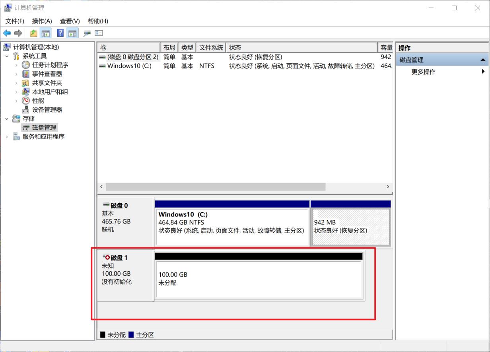Select the 100.00 GB 未分配 space block

coord(259,279)
